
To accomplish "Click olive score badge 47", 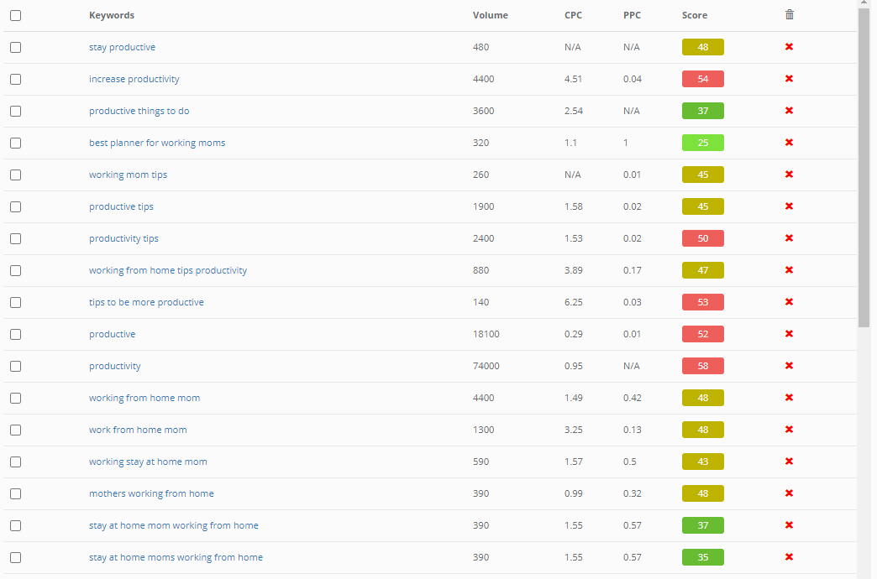I will tap(703, 270).
